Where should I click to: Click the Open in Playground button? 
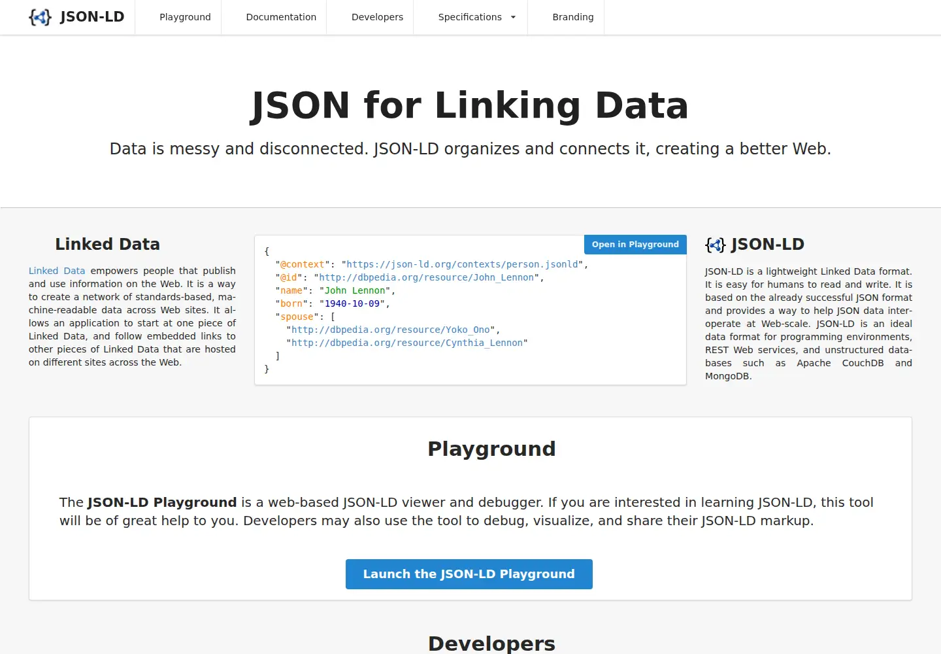click(x=635, y=245)
